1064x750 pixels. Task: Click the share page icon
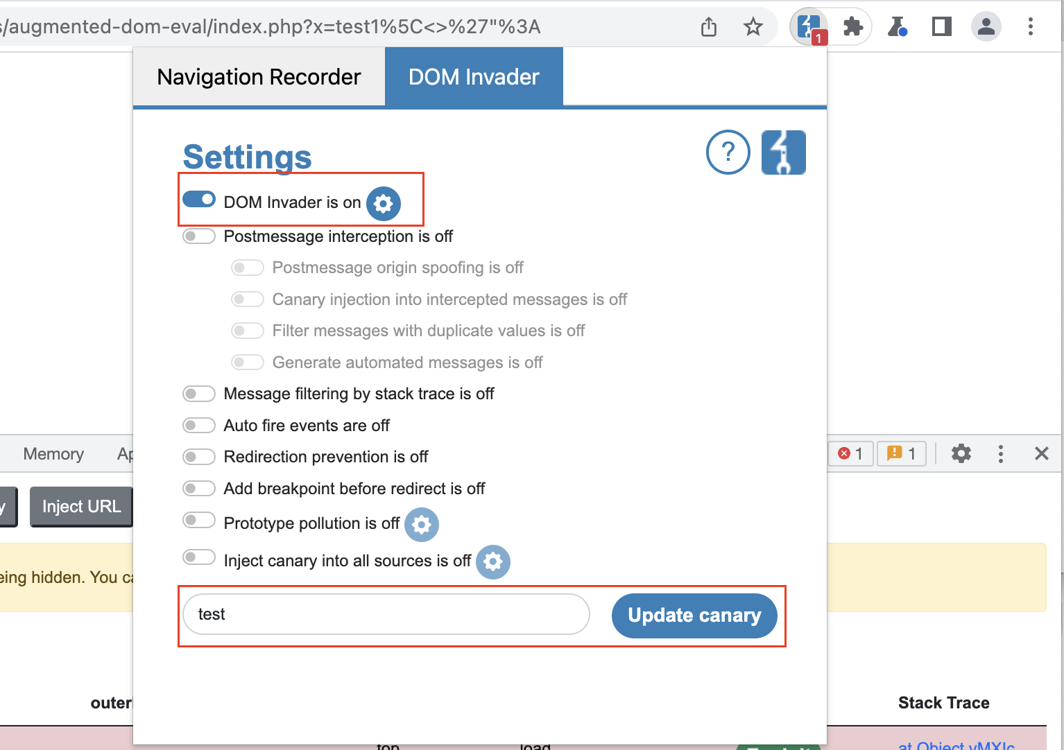[x=709, y=27]
